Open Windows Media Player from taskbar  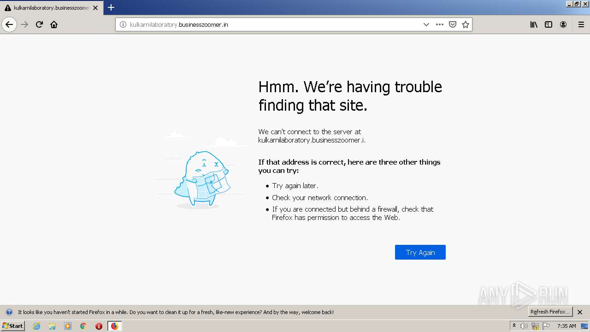68,326
